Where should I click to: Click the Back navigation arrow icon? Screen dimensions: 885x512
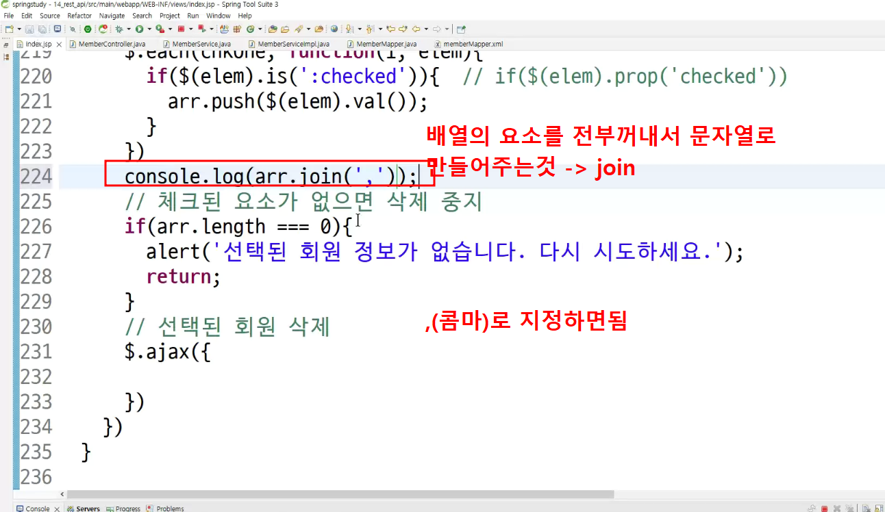(x=416, y=29)
